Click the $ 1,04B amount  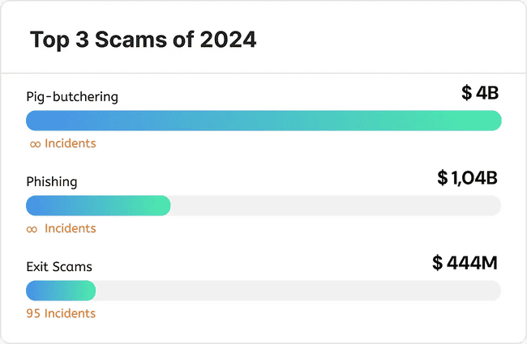pyautogui.click(x=467, y=178)
